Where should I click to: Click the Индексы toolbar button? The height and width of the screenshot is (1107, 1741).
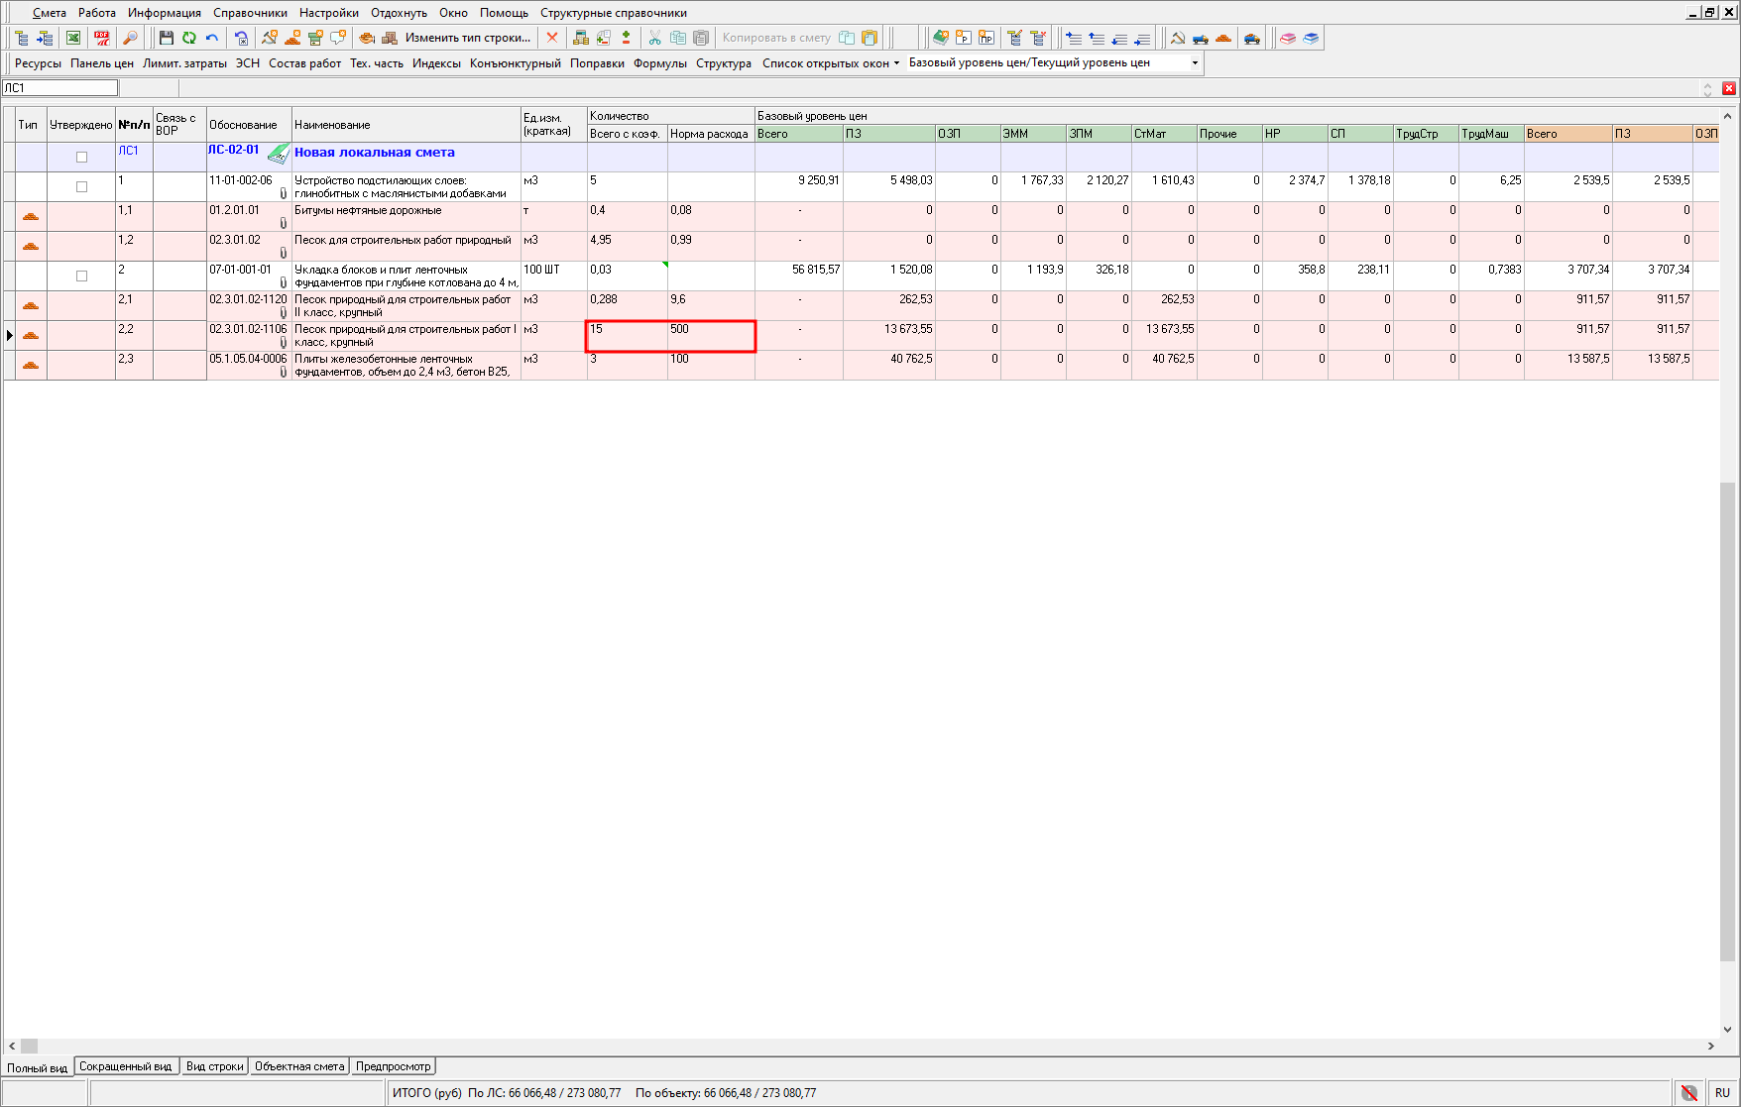[x=436, y=63]
